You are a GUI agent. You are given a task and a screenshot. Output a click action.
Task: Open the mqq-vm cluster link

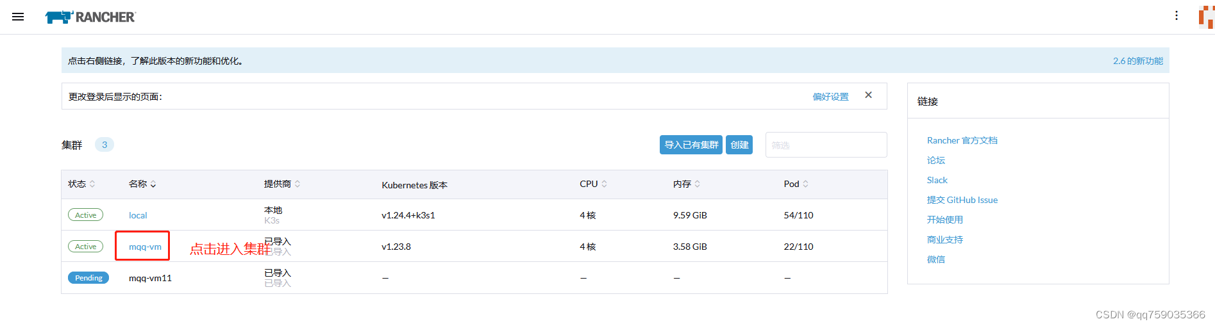(x=145, y=247)
